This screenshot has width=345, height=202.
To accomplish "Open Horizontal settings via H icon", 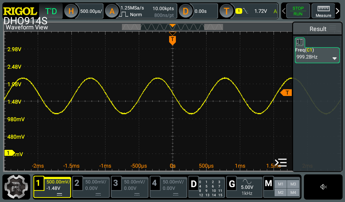I will click(x=71, y=11).
